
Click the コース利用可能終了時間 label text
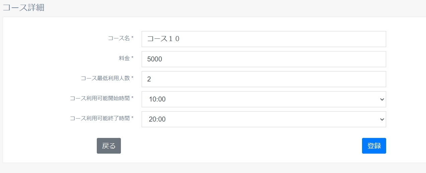coord(102,118)
